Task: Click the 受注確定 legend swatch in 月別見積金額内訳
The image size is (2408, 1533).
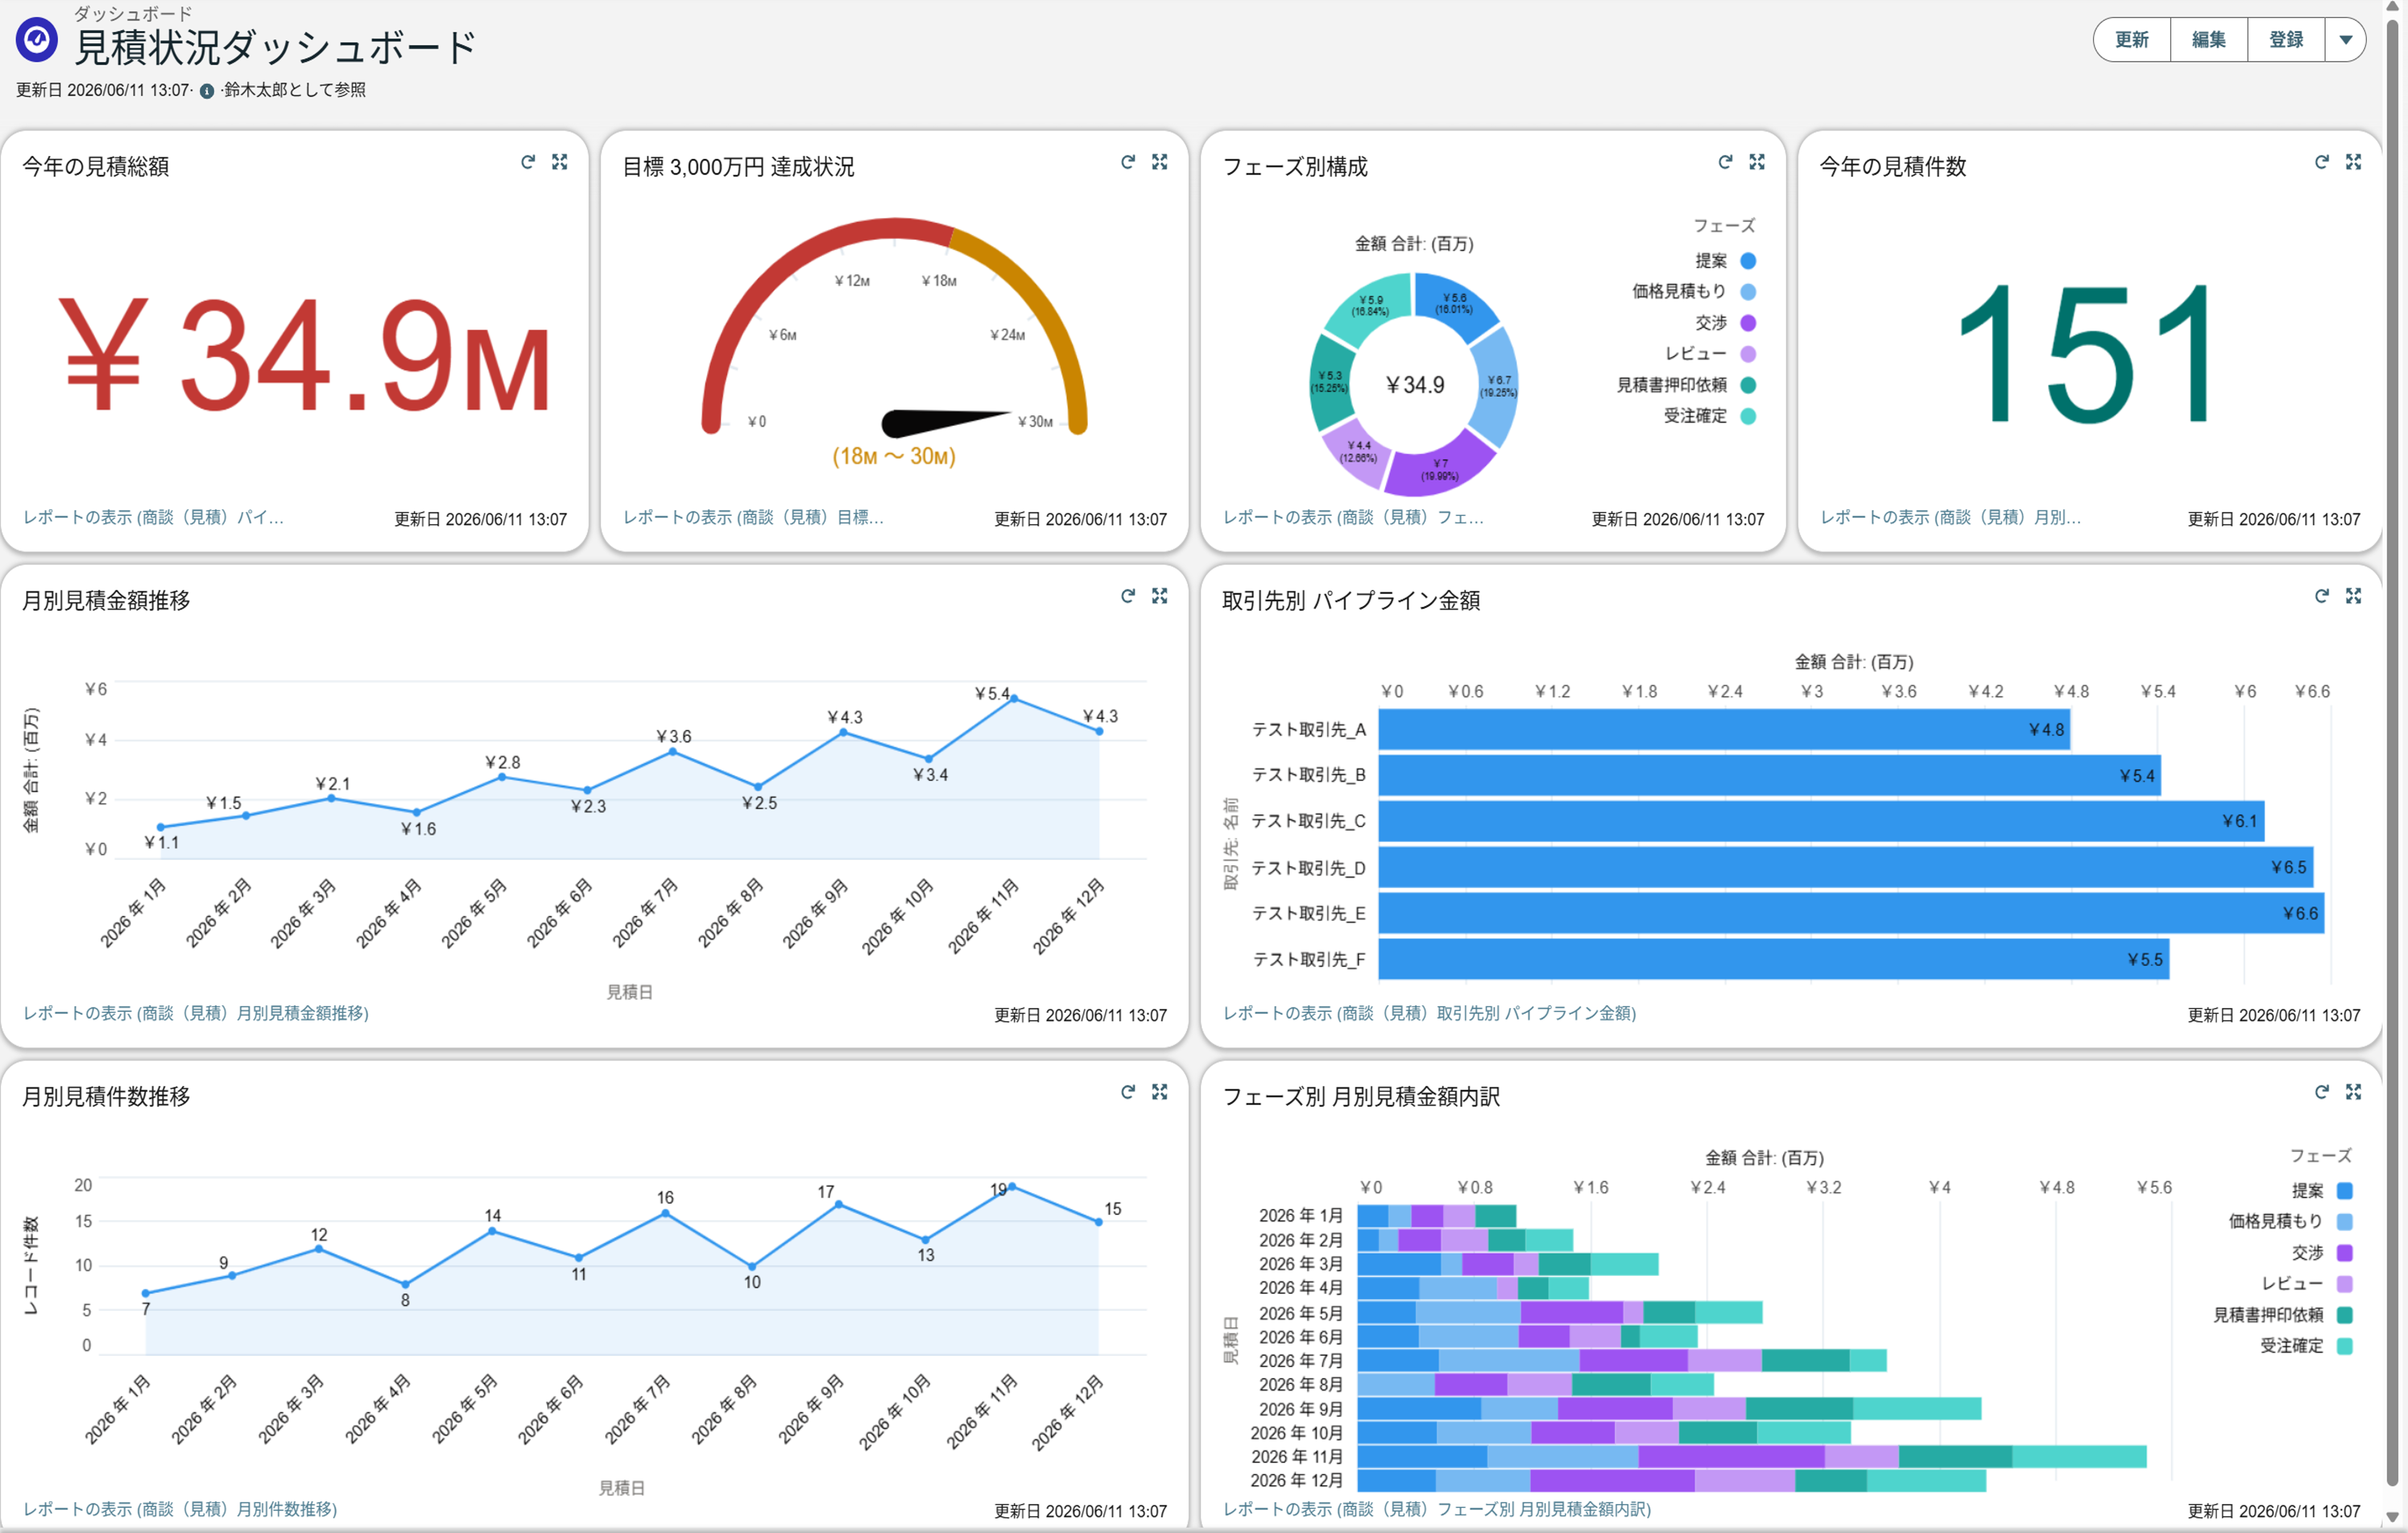Action: point(2344,1346)
